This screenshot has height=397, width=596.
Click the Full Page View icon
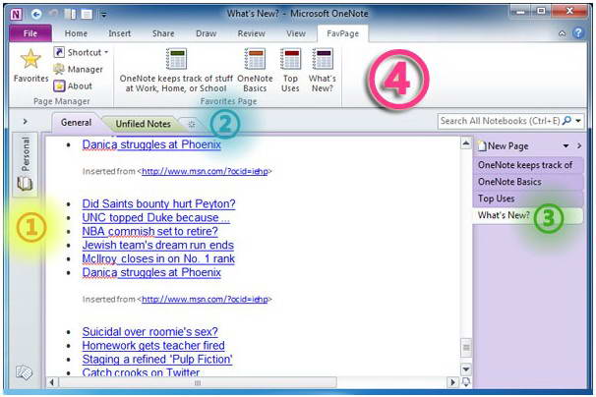pos(87,15)
